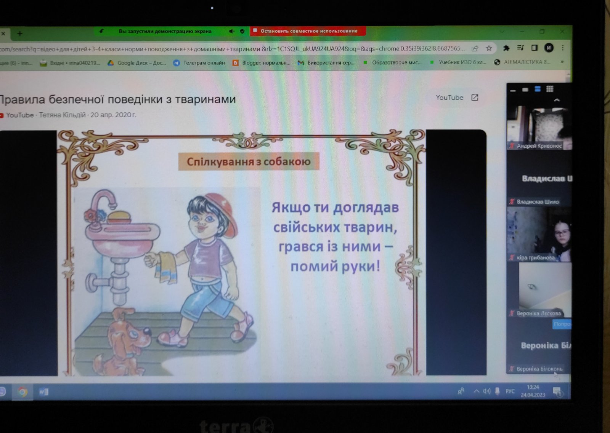The height and width of the screenshot is (433, 610).
Task: Minimize the Zoom participants video panel
Action: [x=513, y=90]
